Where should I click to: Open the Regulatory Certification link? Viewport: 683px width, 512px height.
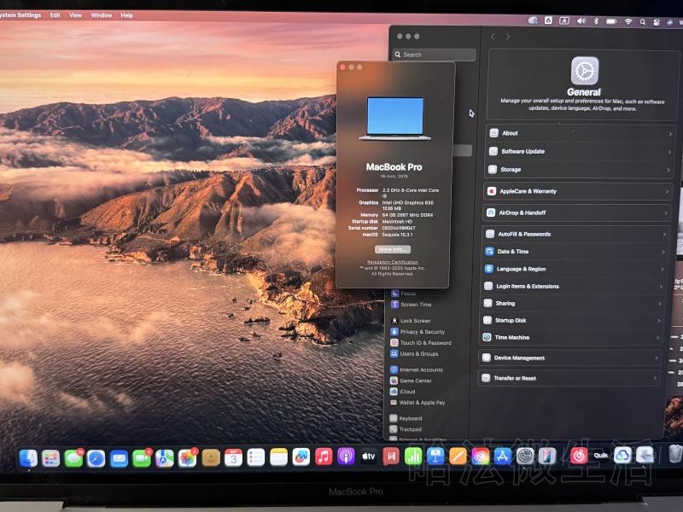point(393,262)
